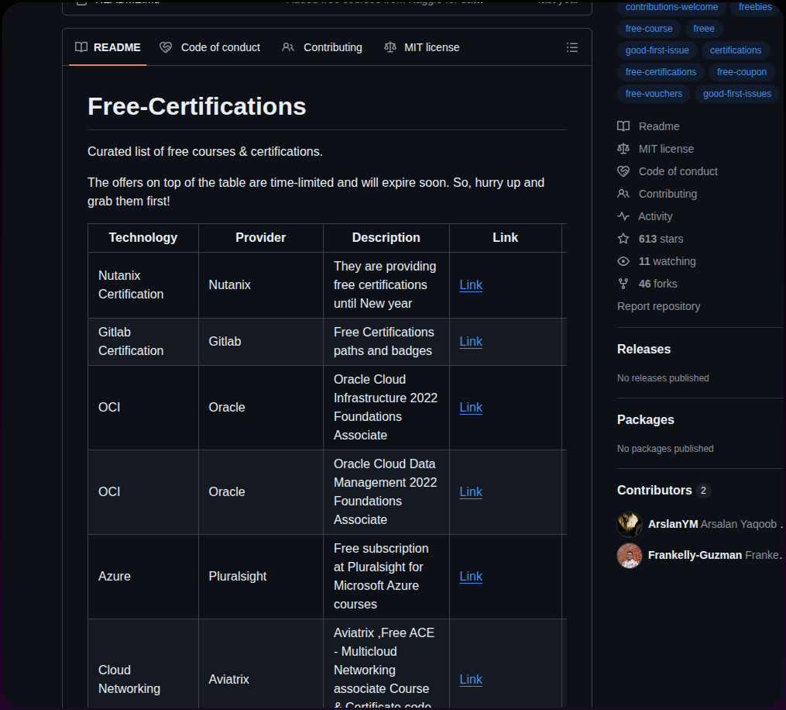The height and width of the screenshot is (710, 786).
Task: Open the Frankelly-Guzman contributor profile
Action: 695,556
